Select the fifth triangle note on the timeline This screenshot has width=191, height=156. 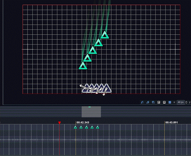(98, 127)
